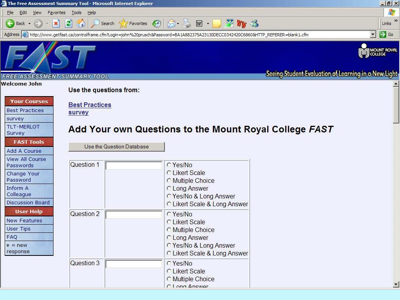The image size is (400, 300).
Task: Select Multiple Choice for Question 2
Action: point(169,230)
